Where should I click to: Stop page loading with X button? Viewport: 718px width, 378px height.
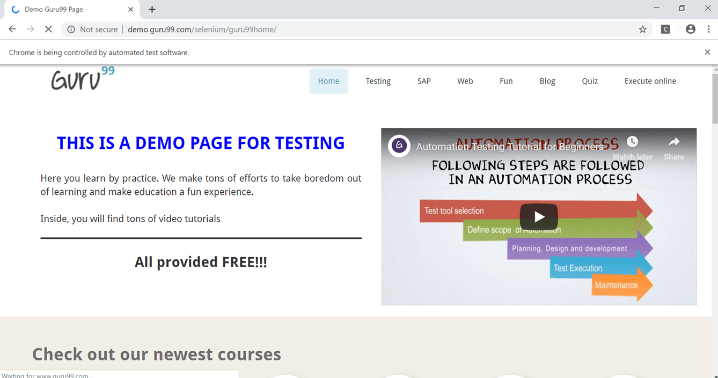[48, 29]
